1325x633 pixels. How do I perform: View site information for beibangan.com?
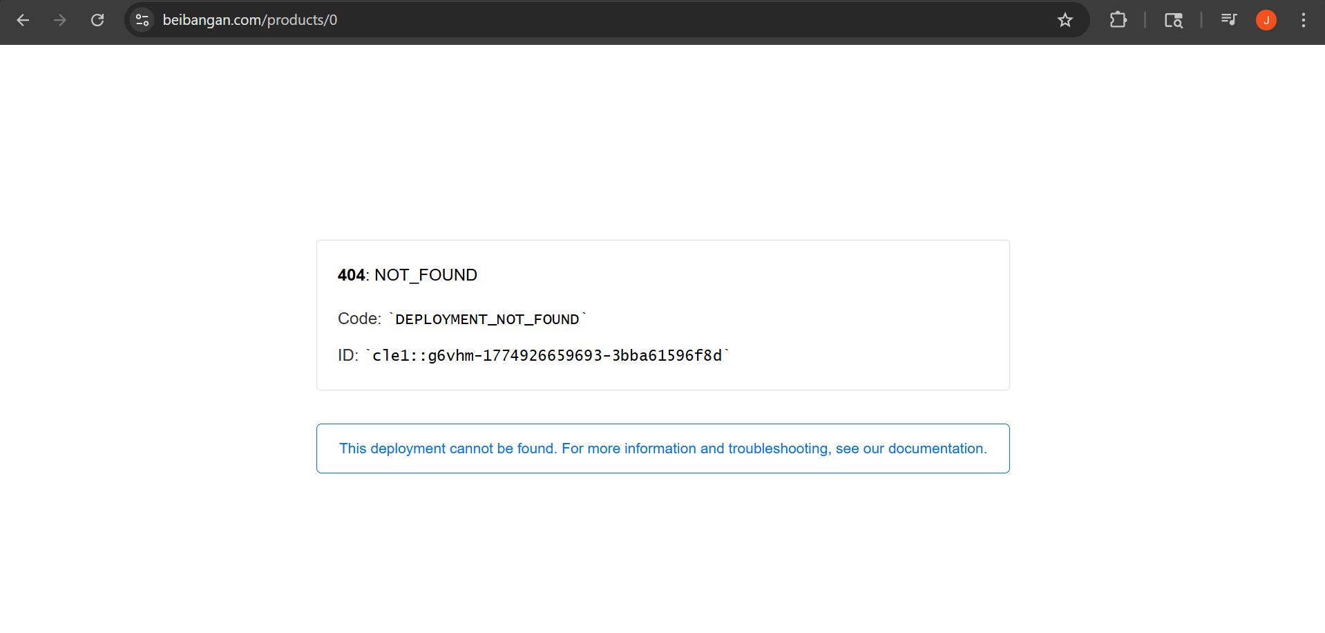click(142, 20)
